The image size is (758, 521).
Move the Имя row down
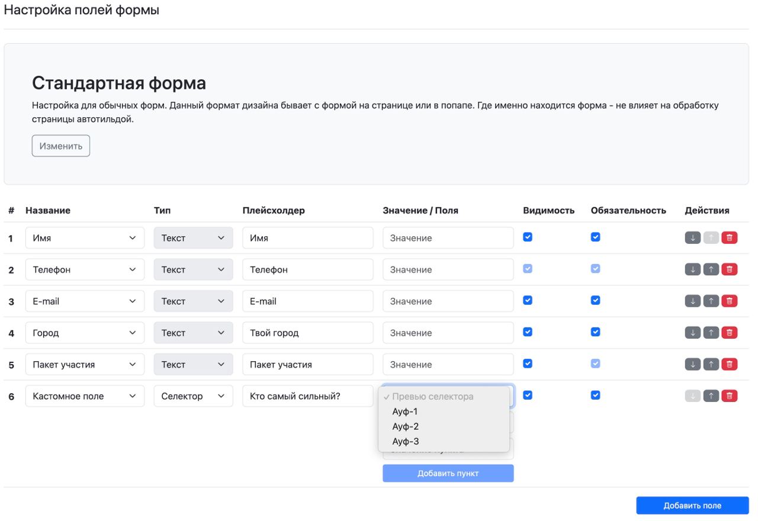(692, 237)
